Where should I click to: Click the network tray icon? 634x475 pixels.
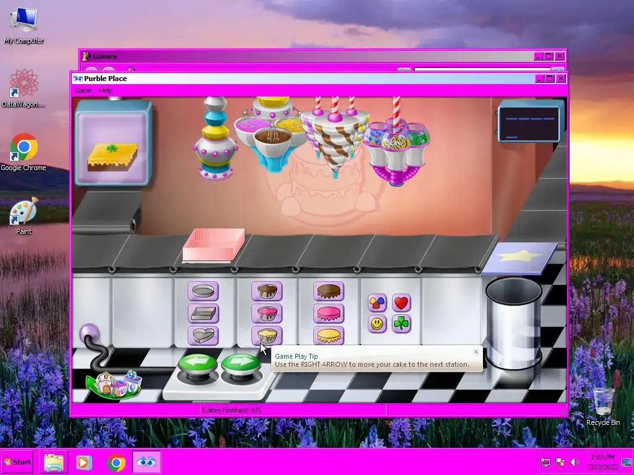(545, 461)
